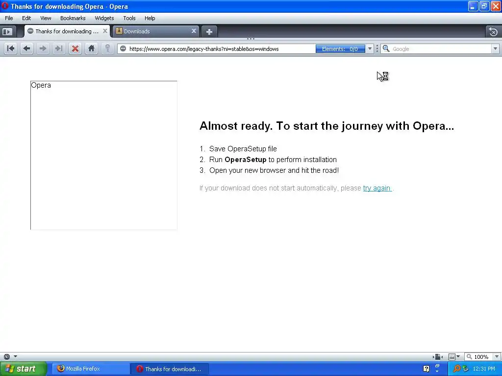Screen dimensions: 502x376
Task: Click the Google search magnifier icon
Action: 386,48
